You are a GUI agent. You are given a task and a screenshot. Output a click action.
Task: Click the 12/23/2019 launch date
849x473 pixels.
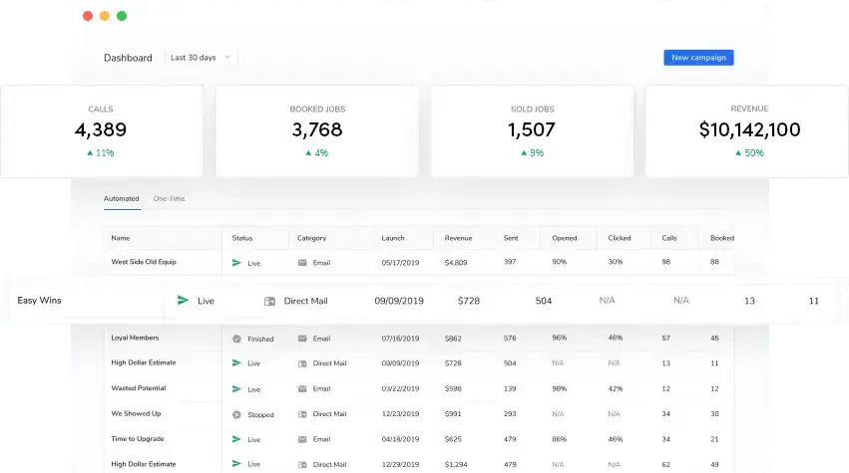click(400, 414)
